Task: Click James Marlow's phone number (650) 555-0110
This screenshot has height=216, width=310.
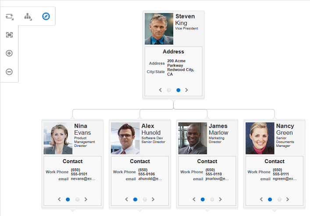Action: [x=214, y=172]
